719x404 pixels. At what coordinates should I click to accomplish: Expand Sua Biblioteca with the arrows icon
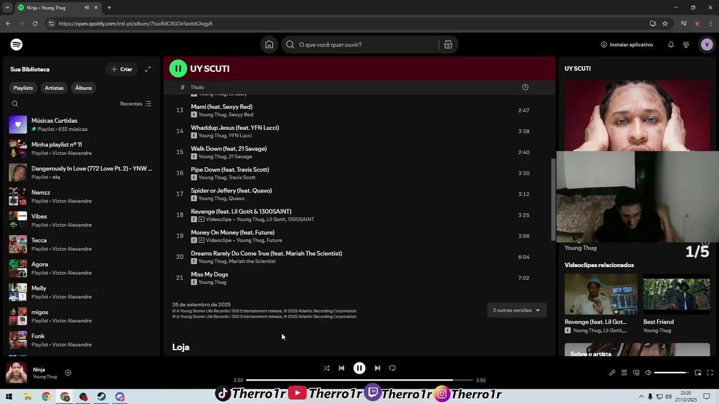tap(148, 69)
